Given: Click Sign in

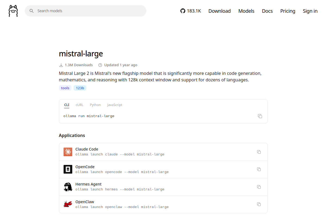Looking at the screenshot, I should pyautogui.click(x=310, y=11).
